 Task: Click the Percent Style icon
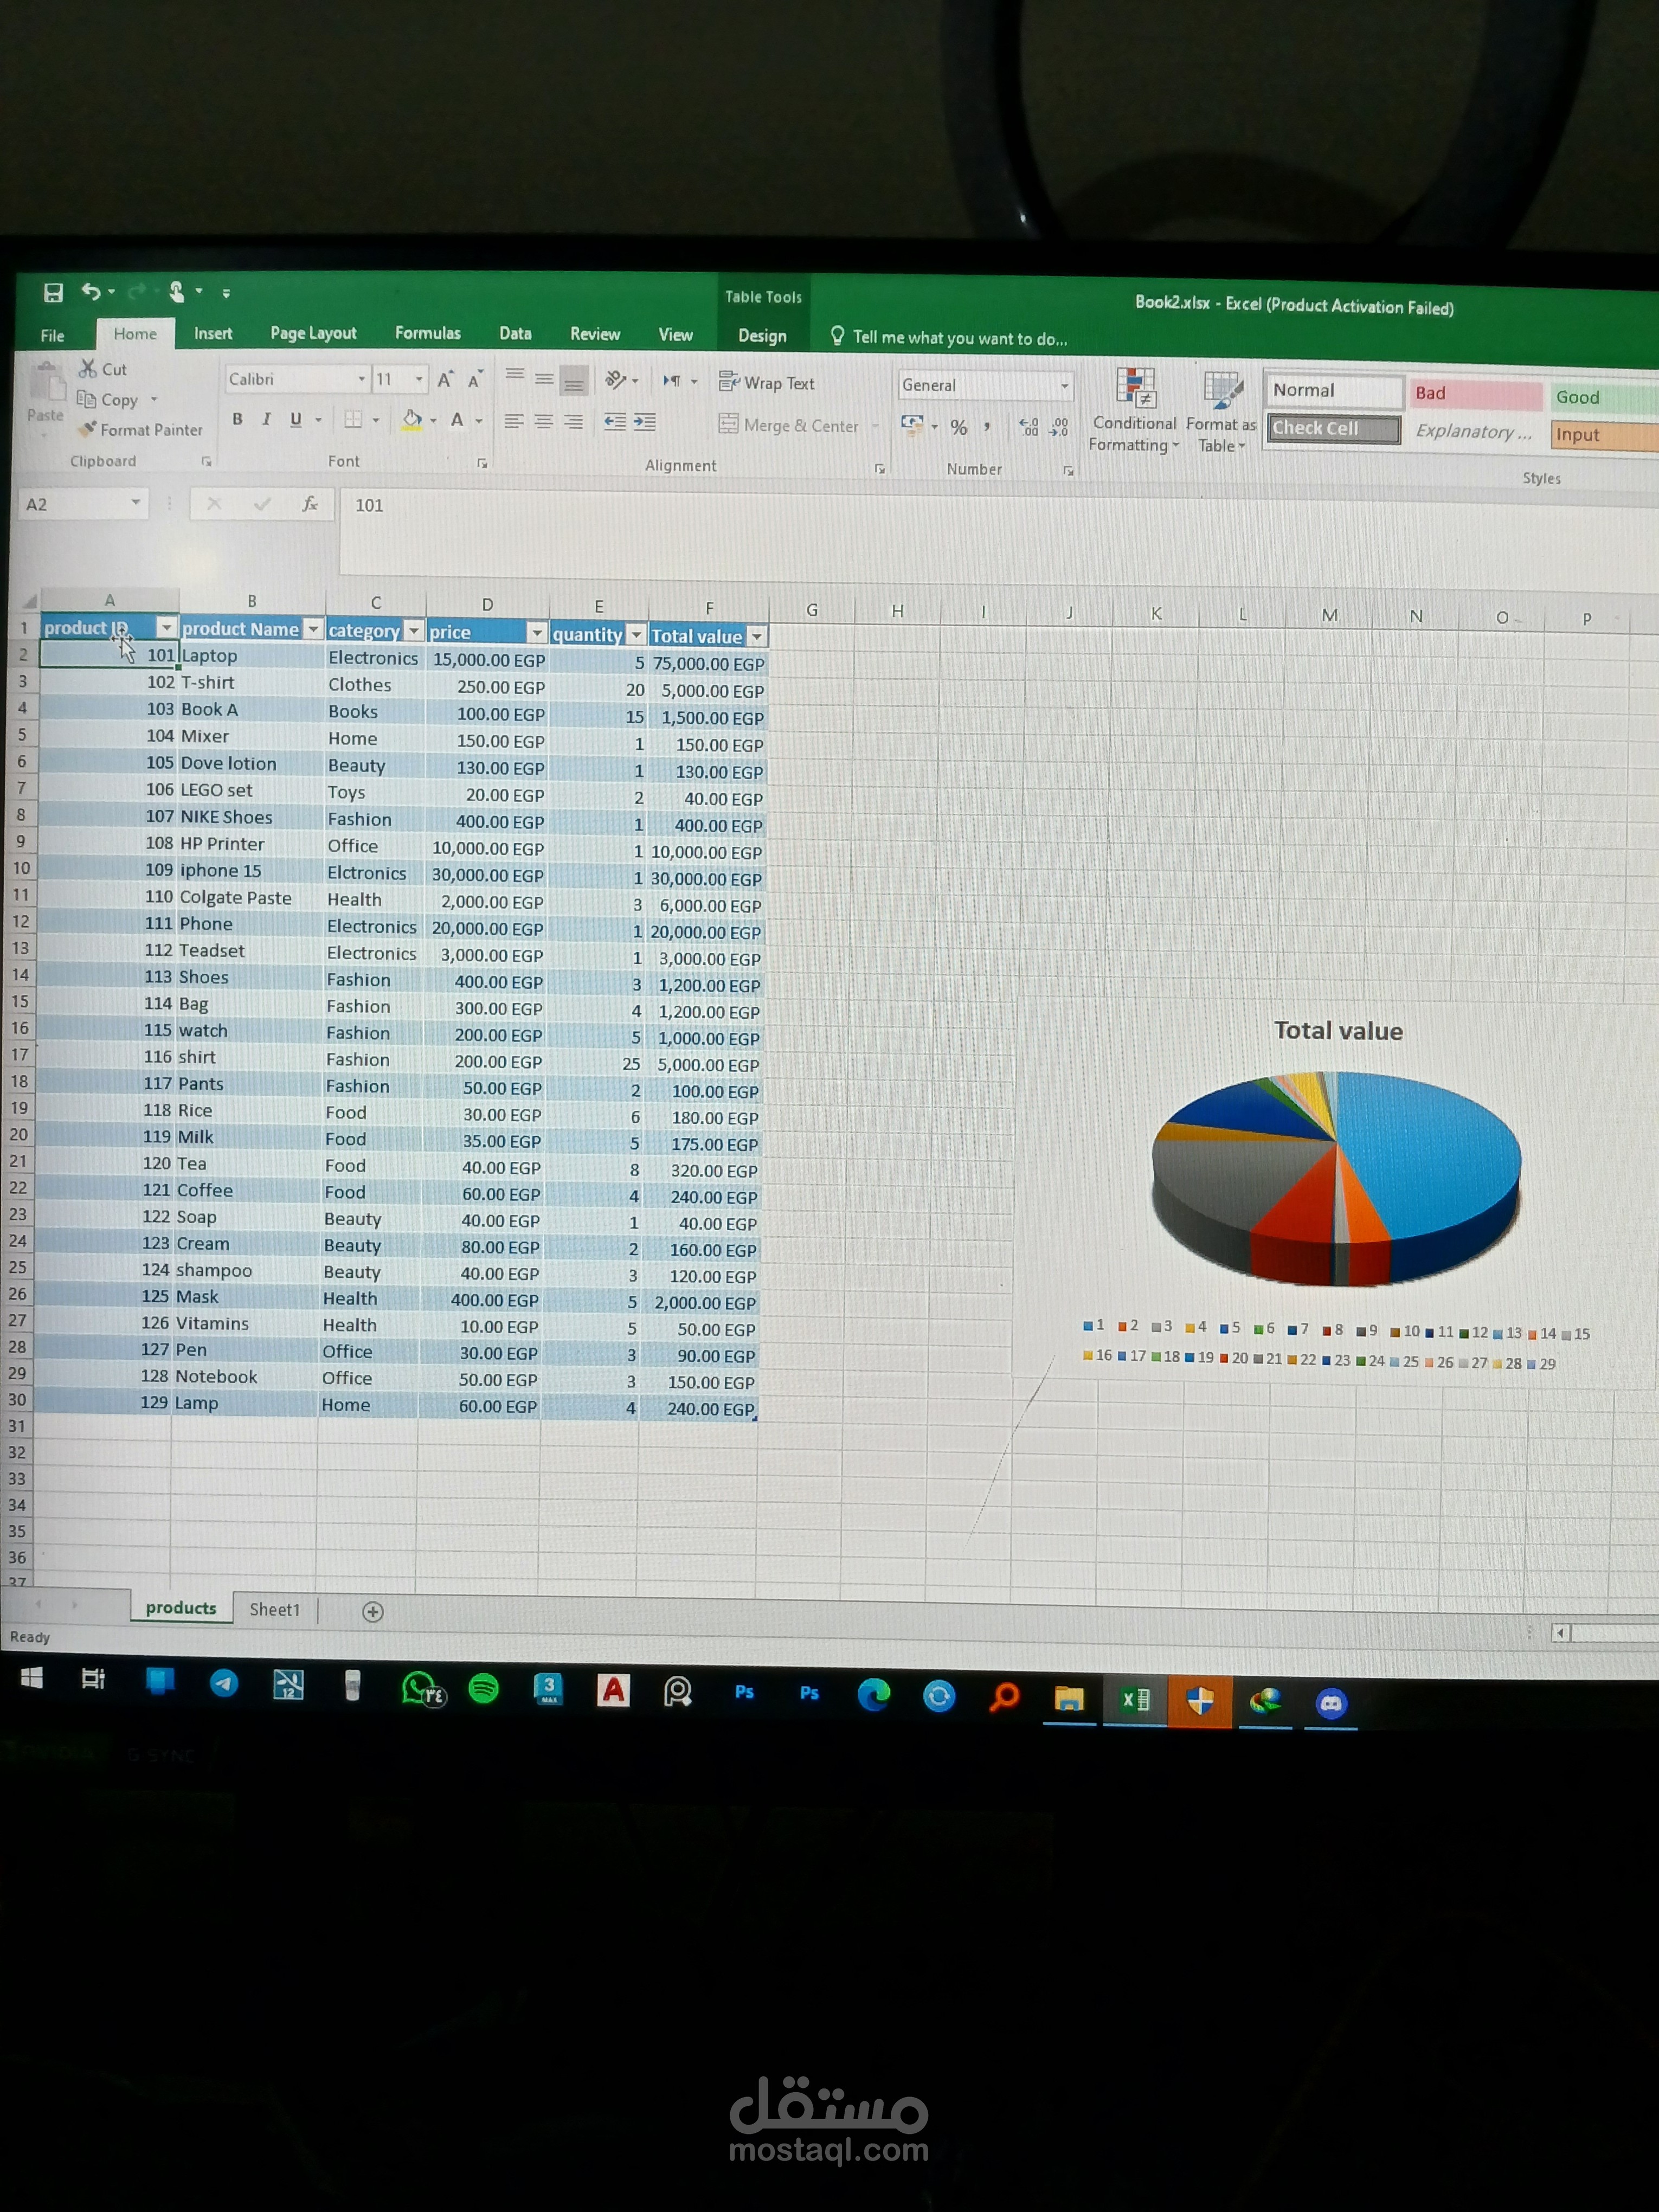pyautogui.click(x=958, y=427)
